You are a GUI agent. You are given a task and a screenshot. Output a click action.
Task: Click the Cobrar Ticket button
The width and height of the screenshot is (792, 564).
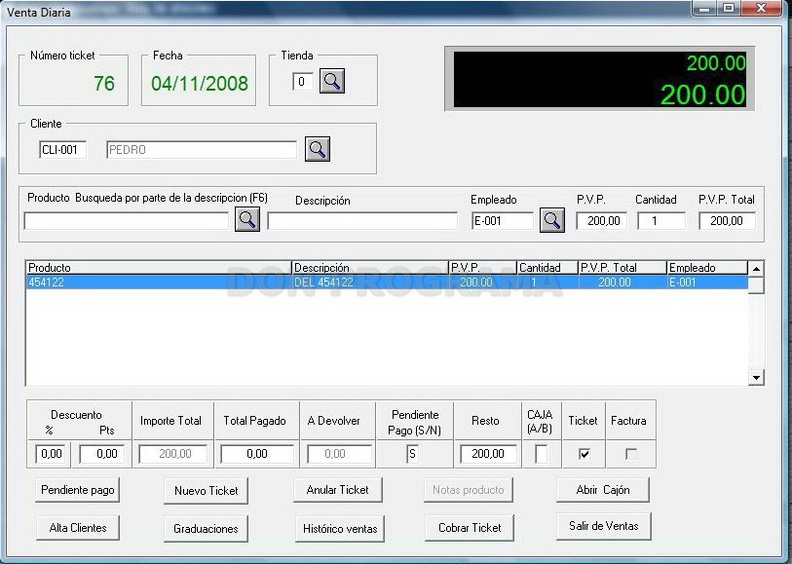pos(470,528)
